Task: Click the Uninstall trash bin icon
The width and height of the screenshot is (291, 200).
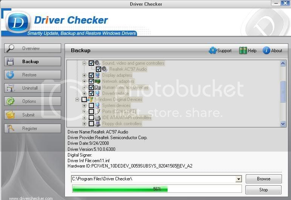Action: point(11,88)
